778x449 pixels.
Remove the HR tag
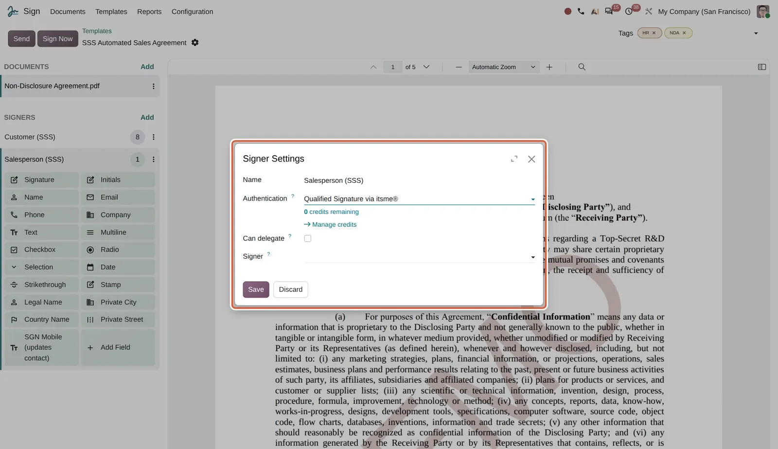[x=654, y=33]
